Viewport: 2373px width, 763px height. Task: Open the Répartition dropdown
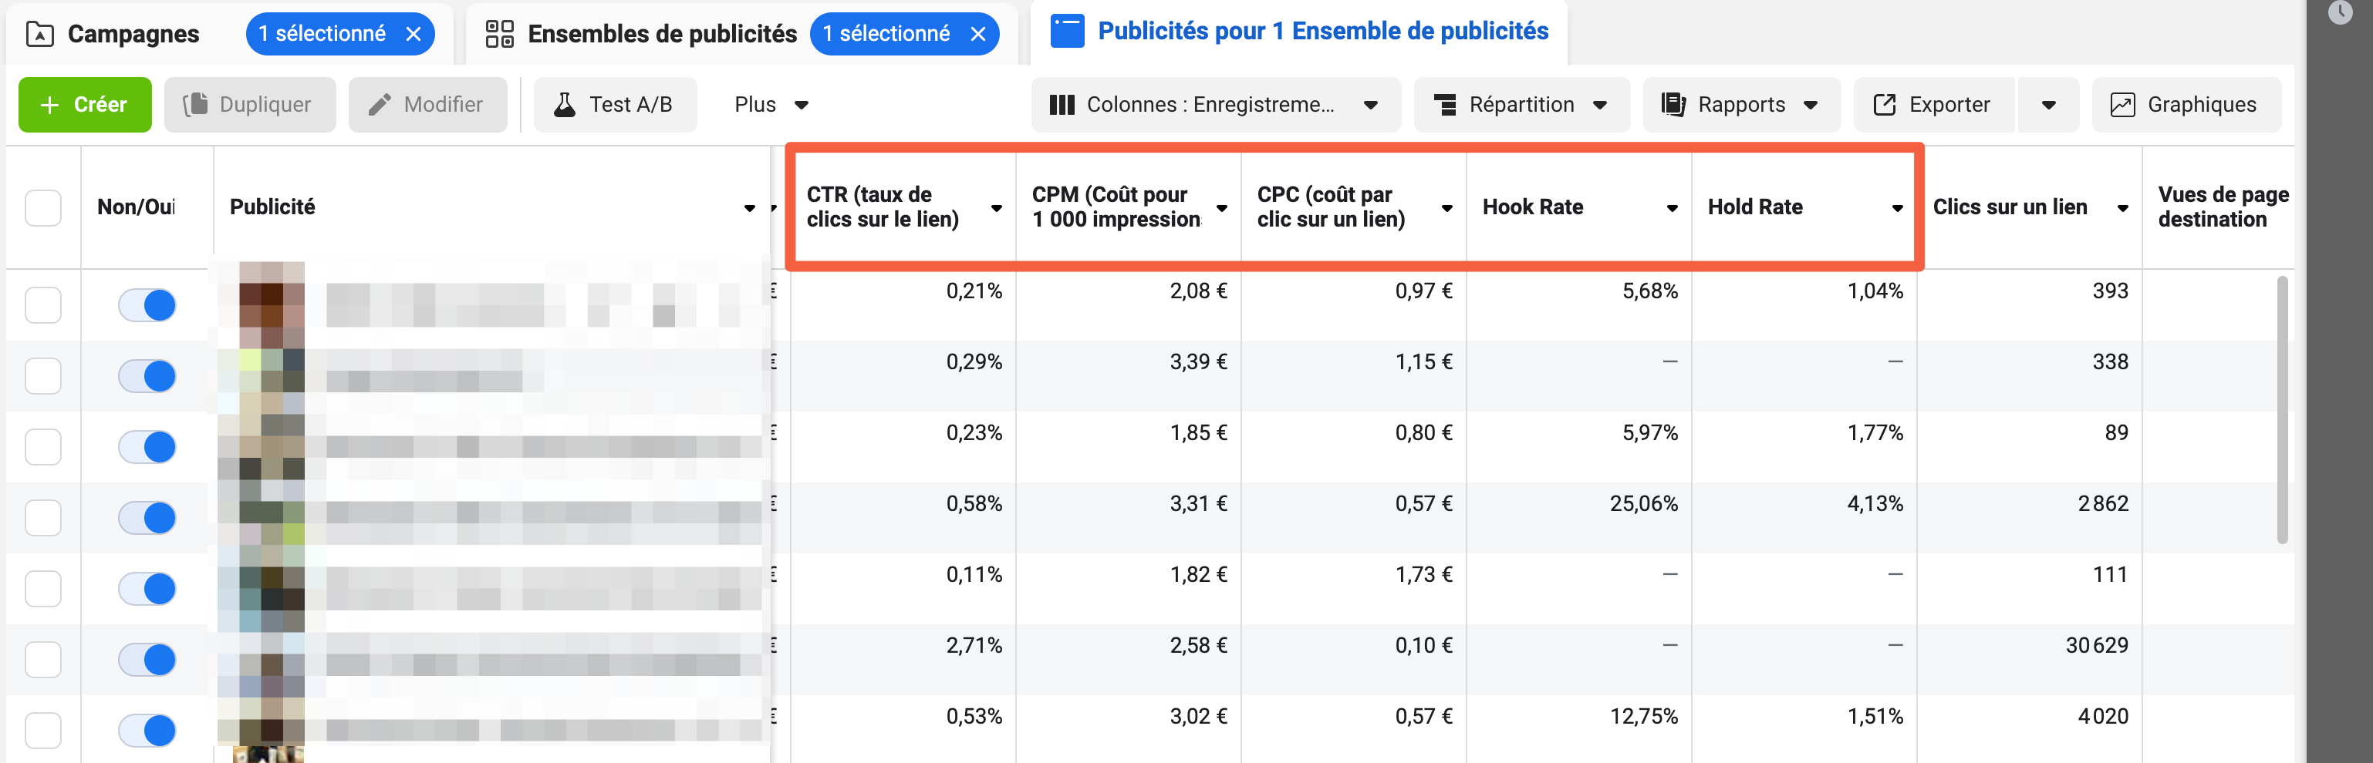pos(1521,105)
